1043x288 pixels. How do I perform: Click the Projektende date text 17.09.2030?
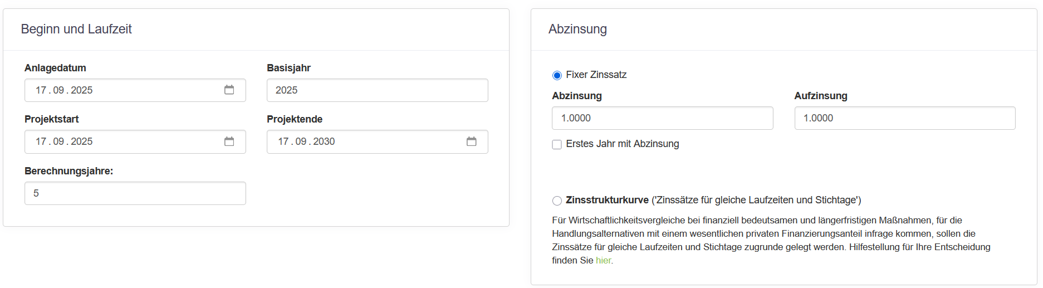[306, 141]
